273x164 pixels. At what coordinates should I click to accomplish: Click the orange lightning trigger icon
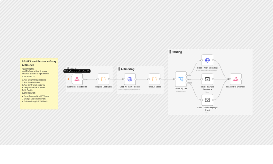point(69,79)
